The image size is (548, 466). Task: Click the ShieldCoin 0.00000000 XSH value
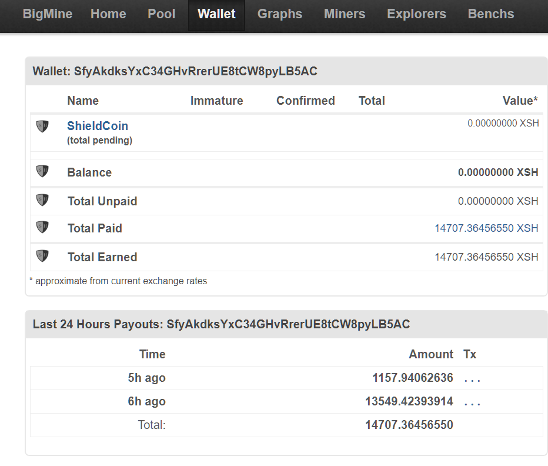pyautogui.click(x=503, y=123)
